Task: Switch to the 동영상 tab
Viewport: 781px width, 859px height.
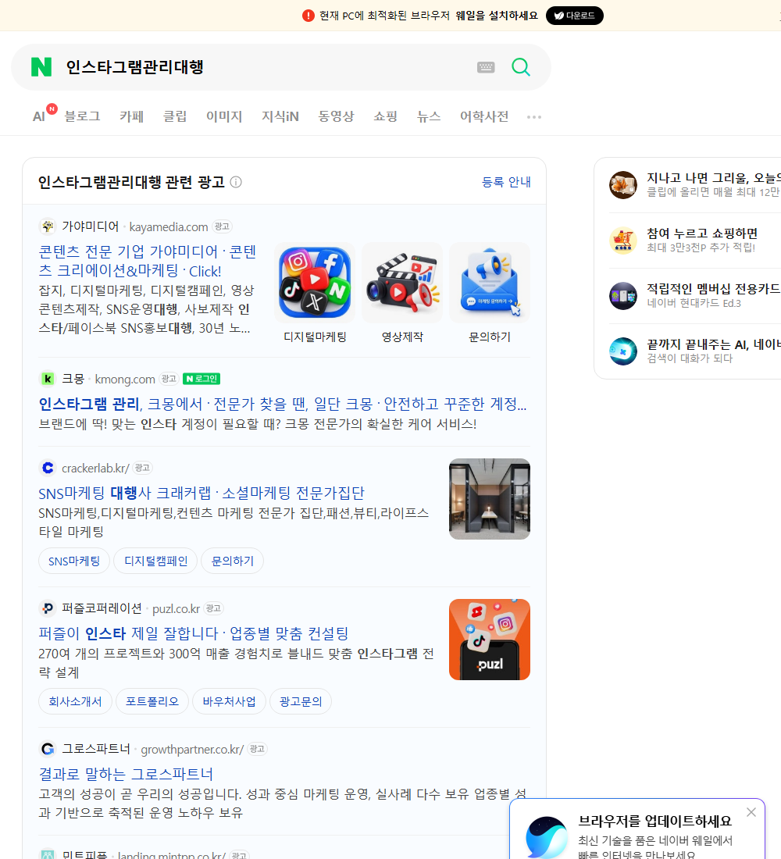Action: tap(336, 116)
